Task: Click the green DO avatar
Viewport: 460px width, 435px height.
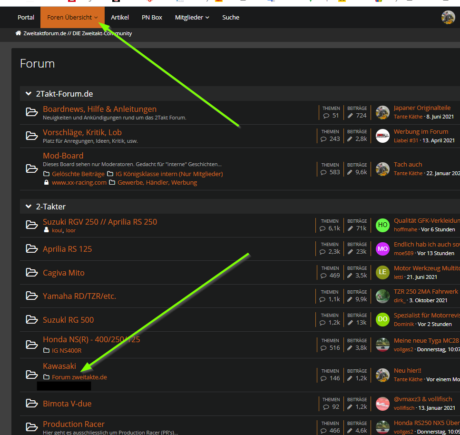Action: [382, 319]
